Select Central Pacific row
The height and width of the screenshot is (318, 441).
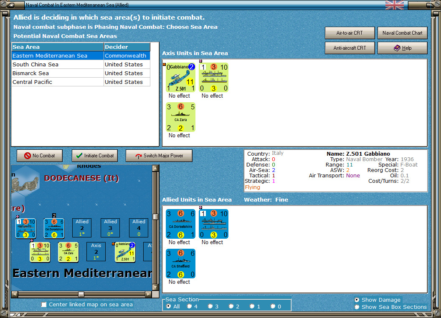pos(81,82)
